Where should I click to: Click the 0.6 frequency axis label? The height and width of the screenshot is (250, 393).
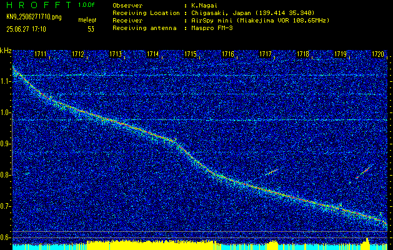click(5, 237)
